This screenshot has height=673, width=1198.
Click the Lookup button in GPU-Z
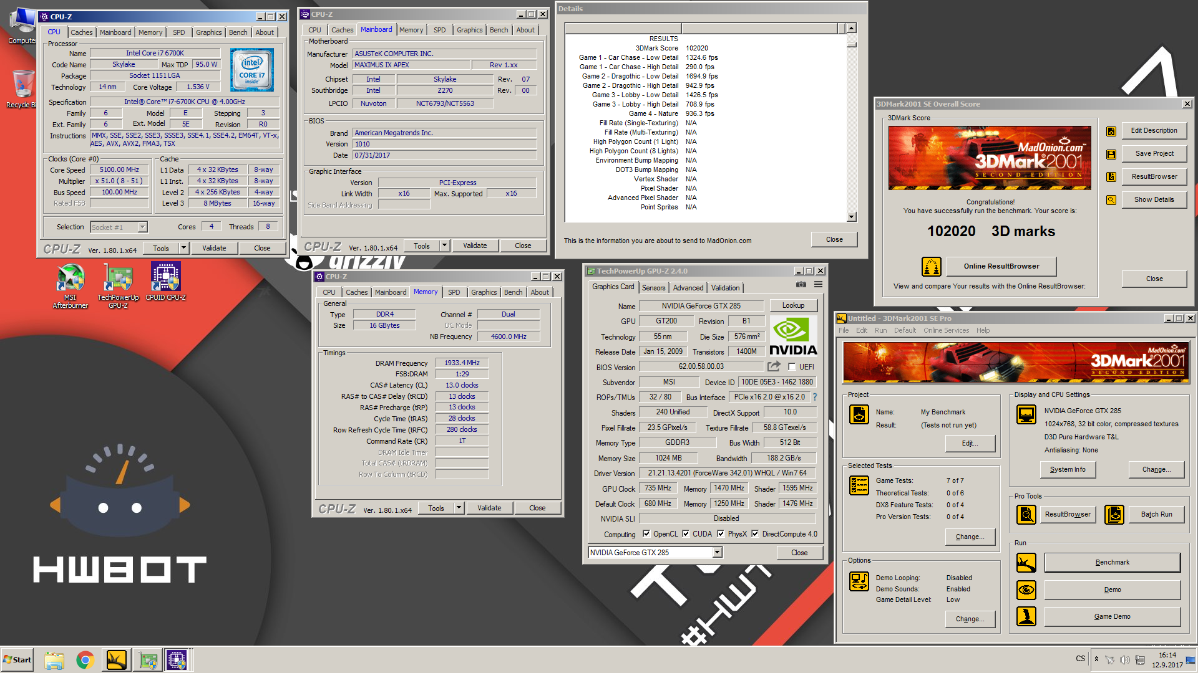coord(793,306)
